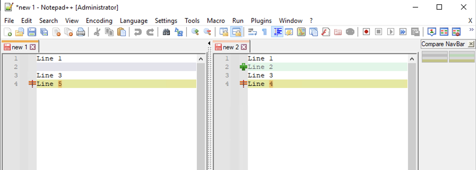The height and width of the screenshot is (170, 476).
Task: Close the current document via toolbar icon
Action: (x=57, y=32)
